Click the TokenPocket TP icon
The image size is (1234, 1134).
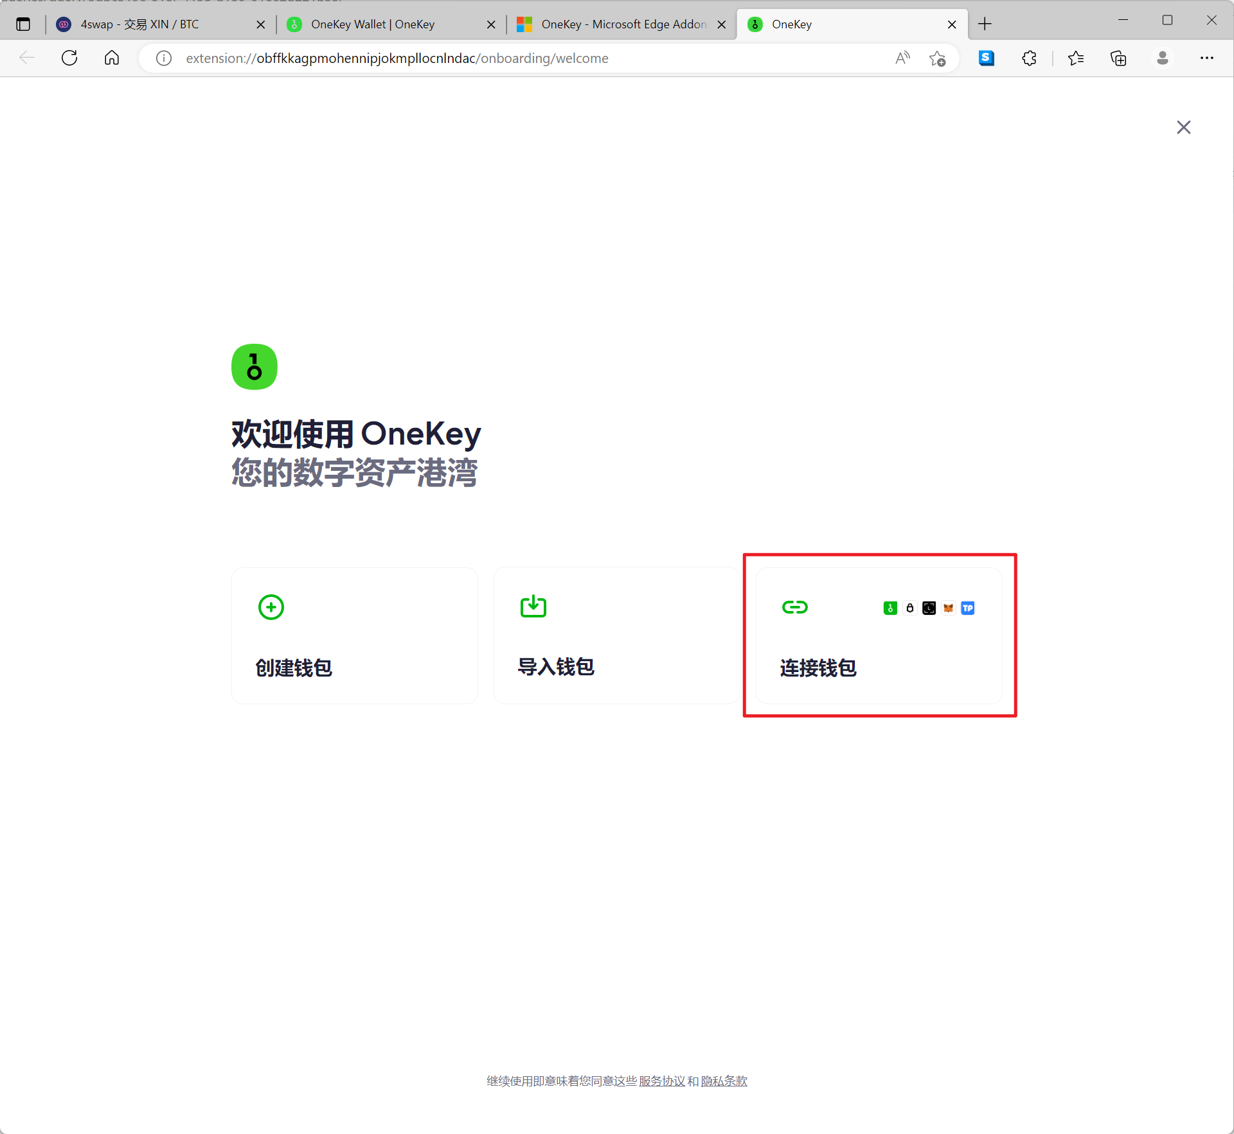[967, 608]
